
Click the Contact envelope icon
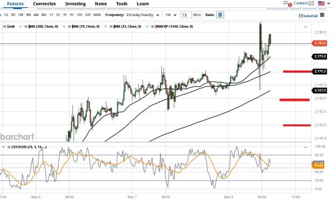[x=311, y=3]
